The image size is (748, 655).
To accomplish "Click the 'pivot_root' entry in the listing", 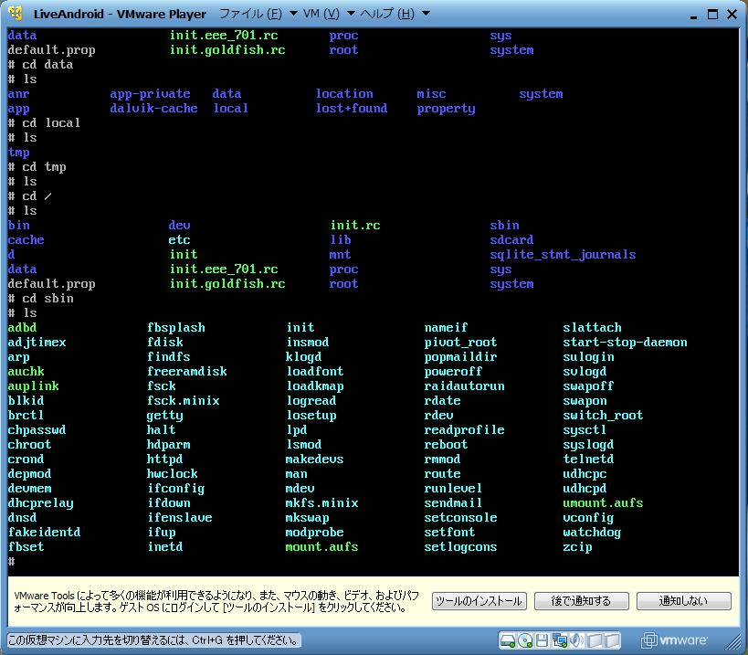I will [461, 343].
